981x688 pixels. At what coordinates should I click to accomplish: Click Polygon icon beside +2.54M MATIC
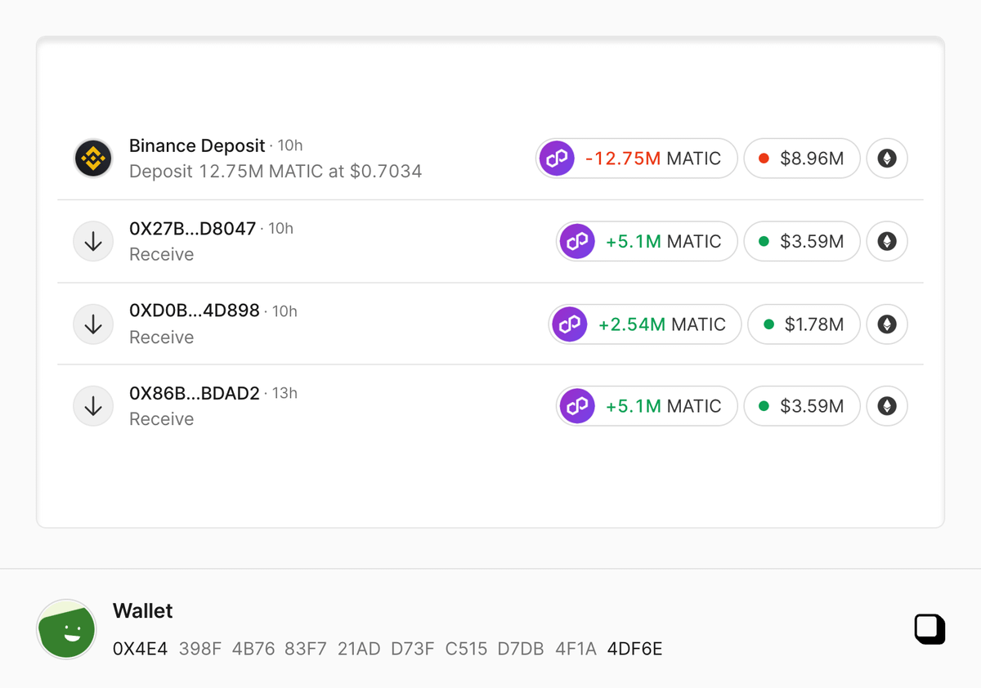570,324
